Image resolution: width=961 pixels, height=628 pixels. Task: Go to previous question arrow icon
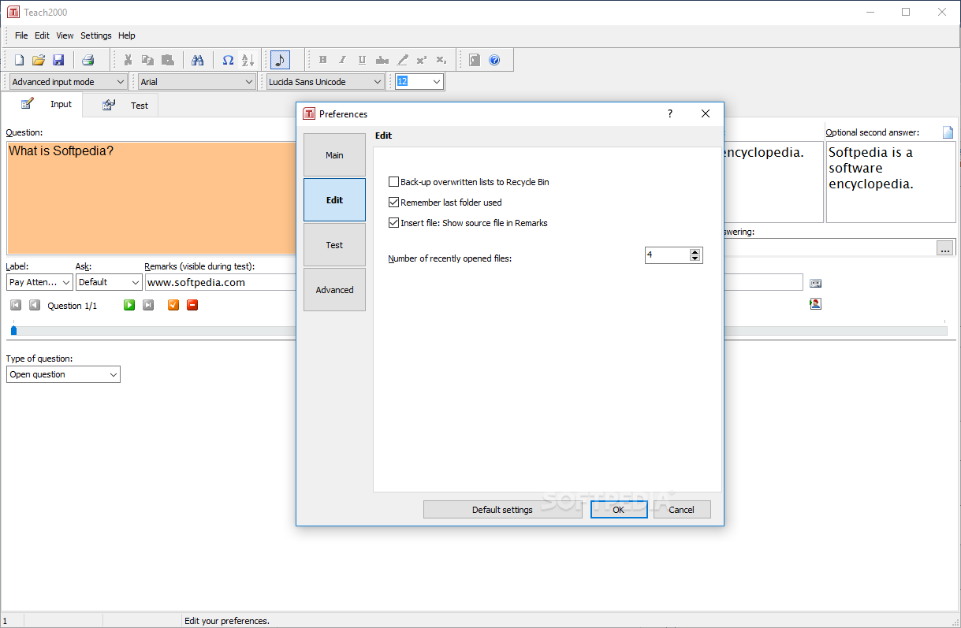pos(35,305)
